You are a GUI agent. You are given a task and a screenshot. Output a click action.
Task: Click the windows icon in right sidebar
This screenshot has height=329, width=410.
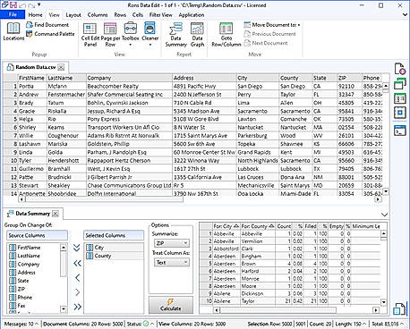[400, 84]
